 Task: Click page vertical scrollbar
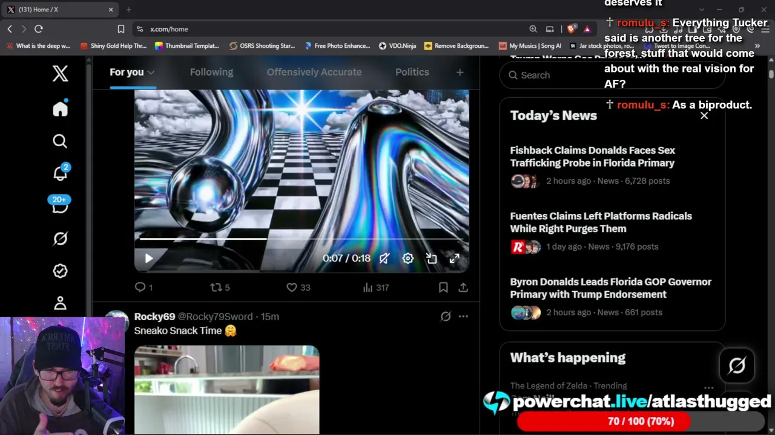[x=771, y=74]
